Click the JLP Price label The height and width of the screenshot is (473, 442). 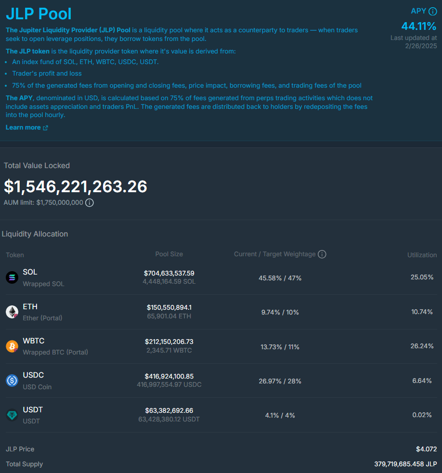click(x=20, y=449)
